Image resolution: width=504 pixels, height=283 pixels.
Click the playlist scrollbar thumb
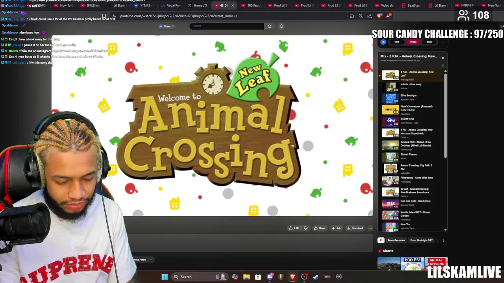pyautogui.click(x=445, y=116)
